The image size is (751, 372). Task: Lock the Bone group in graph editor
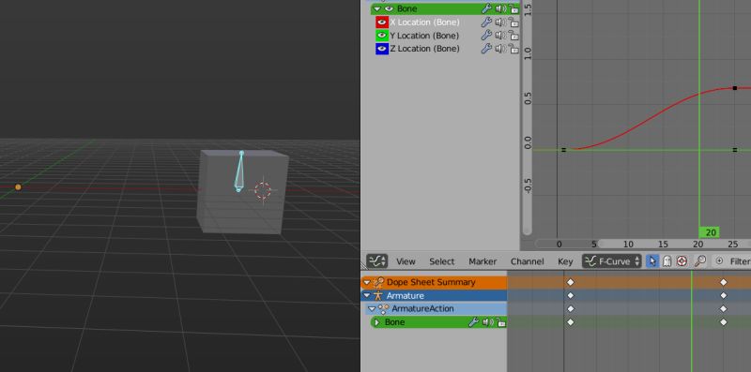coord(513,8)
